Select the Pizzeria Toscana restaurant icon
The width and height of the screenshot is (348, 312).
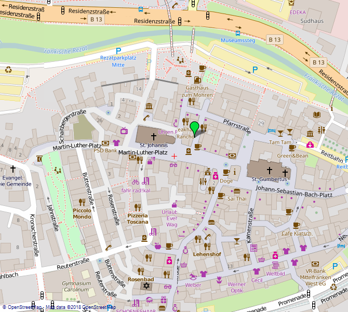click(138, 207)
